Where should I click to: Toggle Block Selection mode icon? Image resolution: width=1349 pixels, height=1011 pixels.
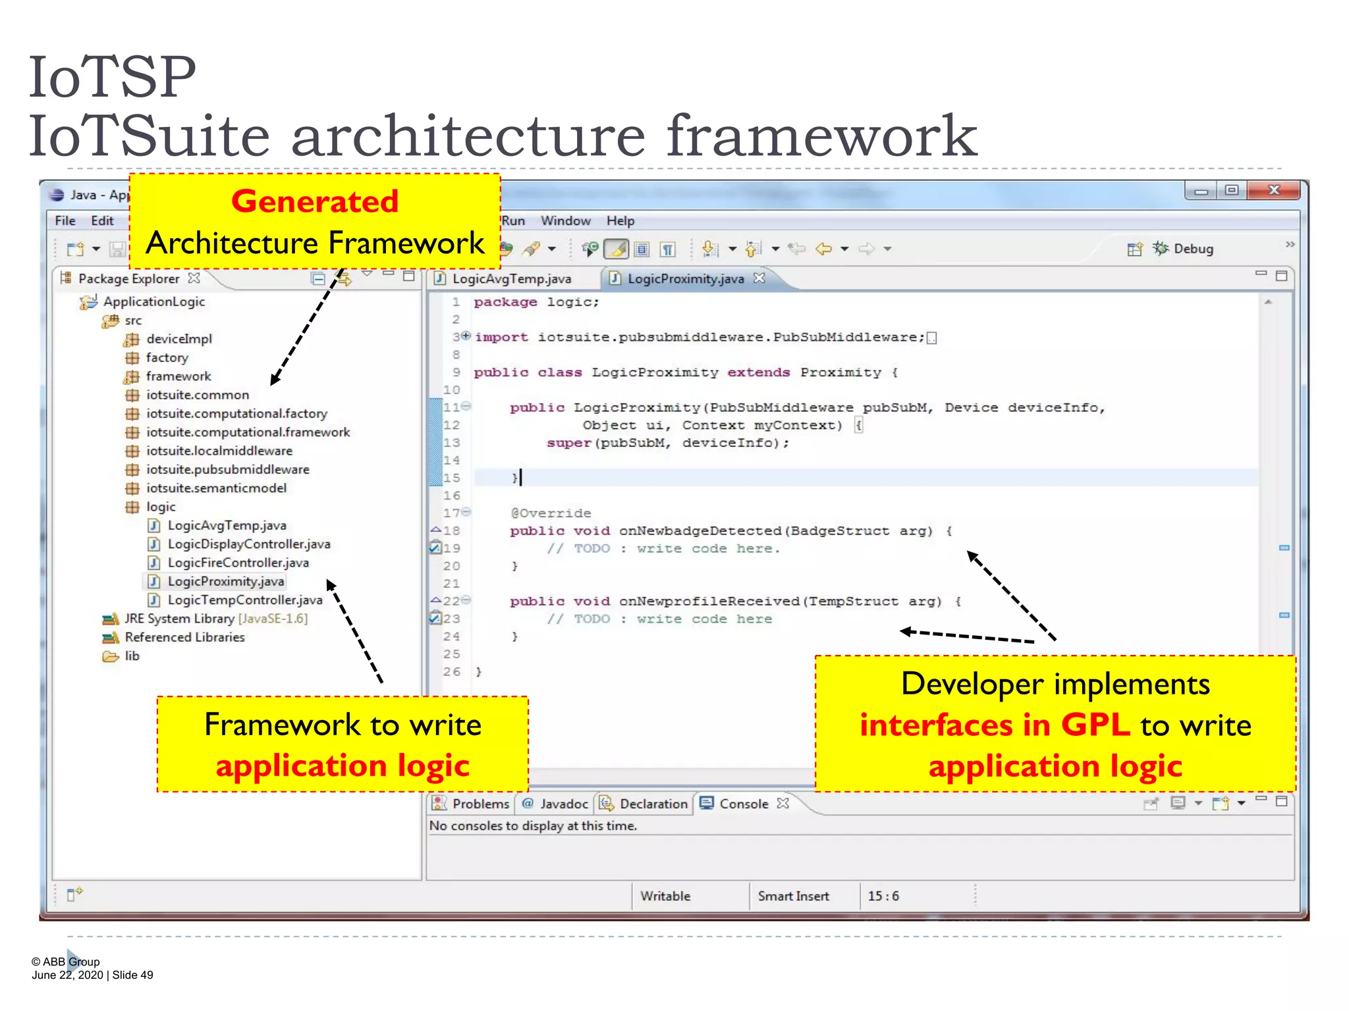coord(642,249)
